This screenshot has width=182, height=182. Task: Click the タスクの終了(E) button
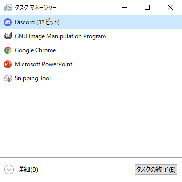click(x=156, y=170)
